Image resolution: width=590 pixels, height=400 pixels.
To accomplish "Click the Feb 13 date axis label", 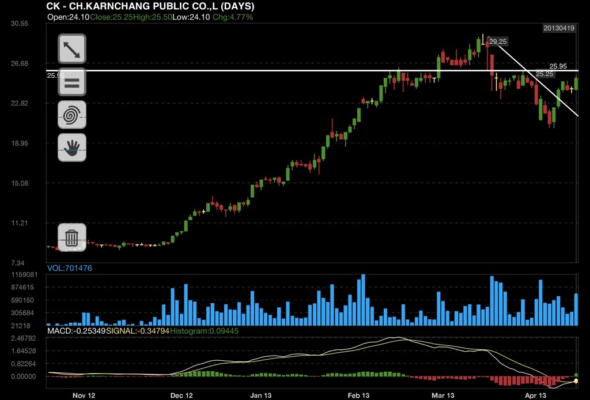I will (358, 395).
